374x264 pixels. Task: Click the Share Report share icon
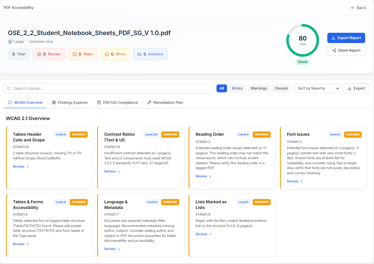tap(334, 50)
